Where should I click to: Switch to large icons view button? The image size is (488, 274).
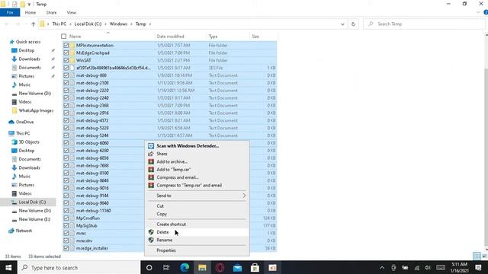click(x=484, y=256)
